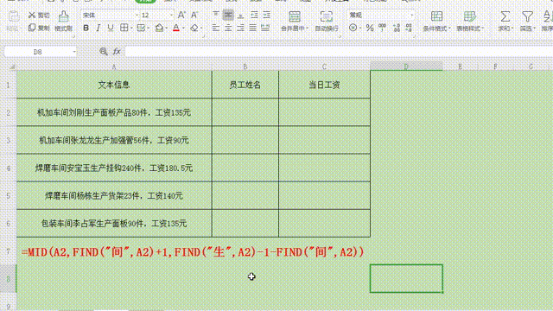Open the font name 宋体 dropdown
553x311 pixels.
tap(137, 16)
